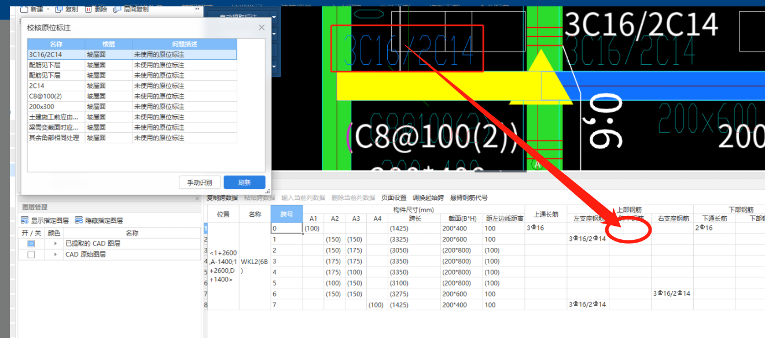
Task: Click the 右支座钢筋 column header
Action: point(672,218)
